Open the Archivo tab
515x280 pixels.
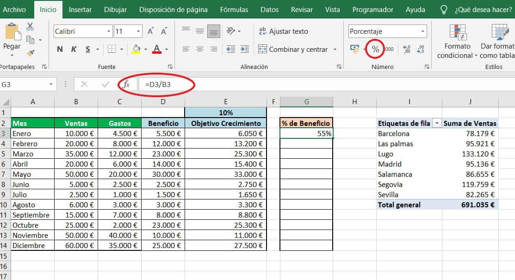tap(14, 10)
